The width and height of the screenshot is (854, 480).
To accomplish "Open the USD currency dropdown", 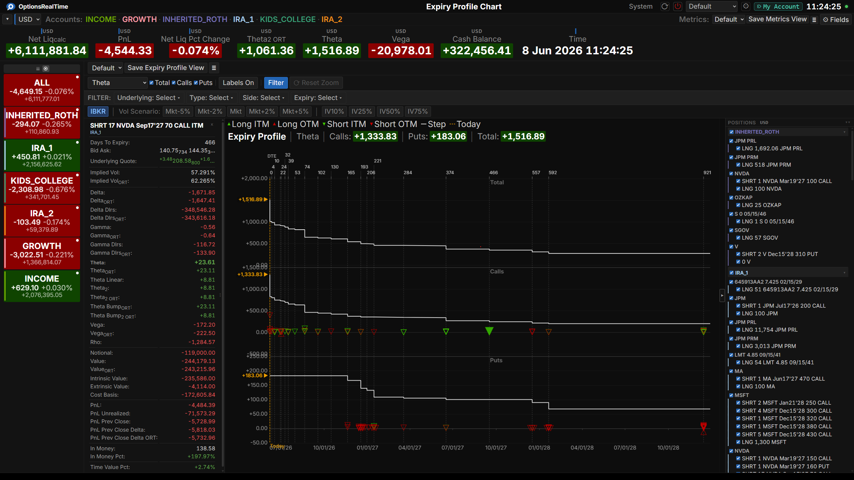I will coord(28,19).
